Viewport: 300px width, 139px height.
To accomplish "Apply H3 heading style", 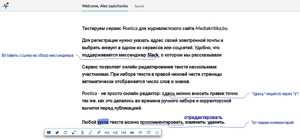I will [x=124, y=132].
